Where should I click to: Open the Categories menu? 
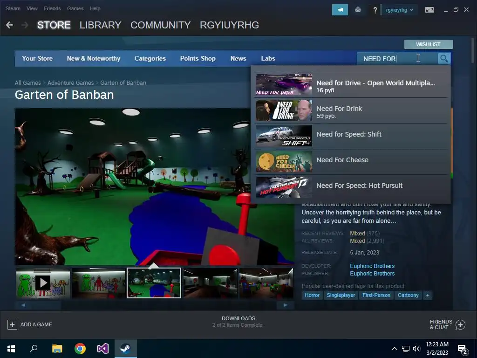point(150,58)
